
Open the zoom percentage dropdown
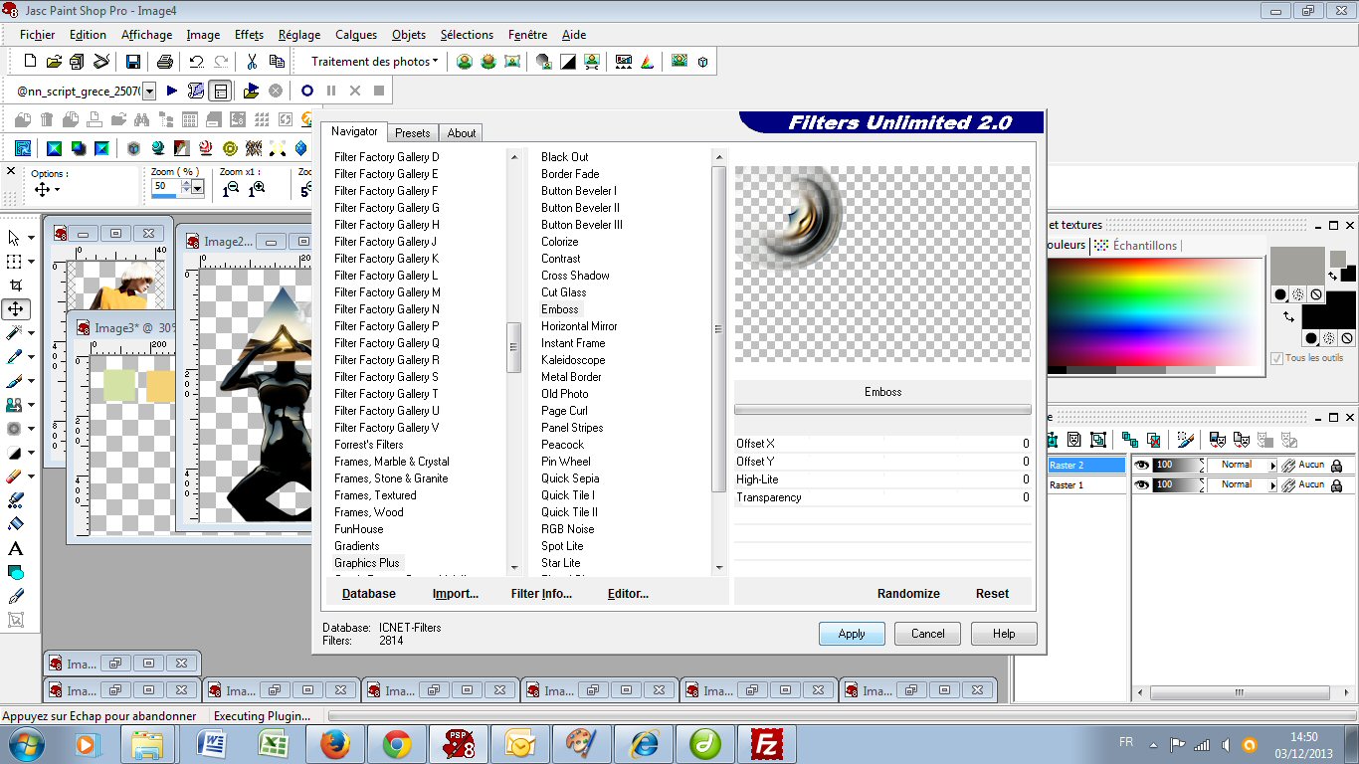pyautogui.click(x=197, y=188)
